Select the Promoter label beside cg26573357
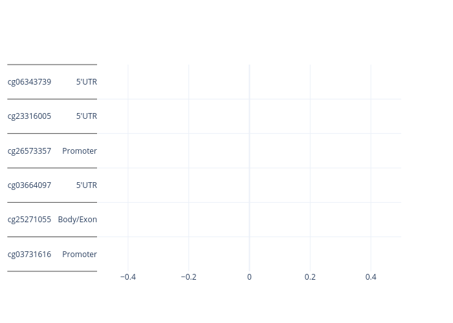The image size is (453, 323). tap(80, 151)
